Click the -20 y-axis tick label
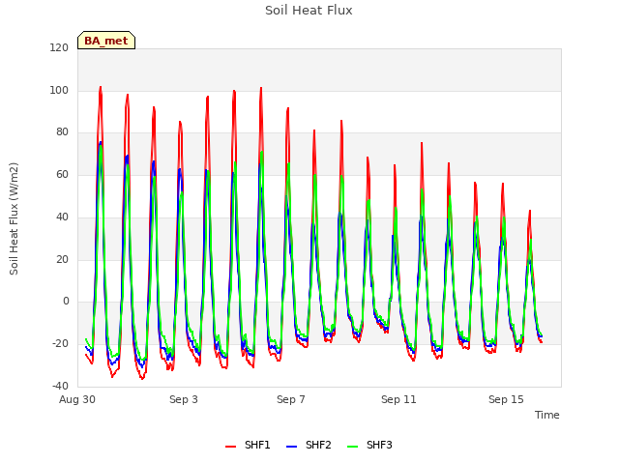This screenshot has height=464, width=619. pyautogui.click(x=60, y=344)
